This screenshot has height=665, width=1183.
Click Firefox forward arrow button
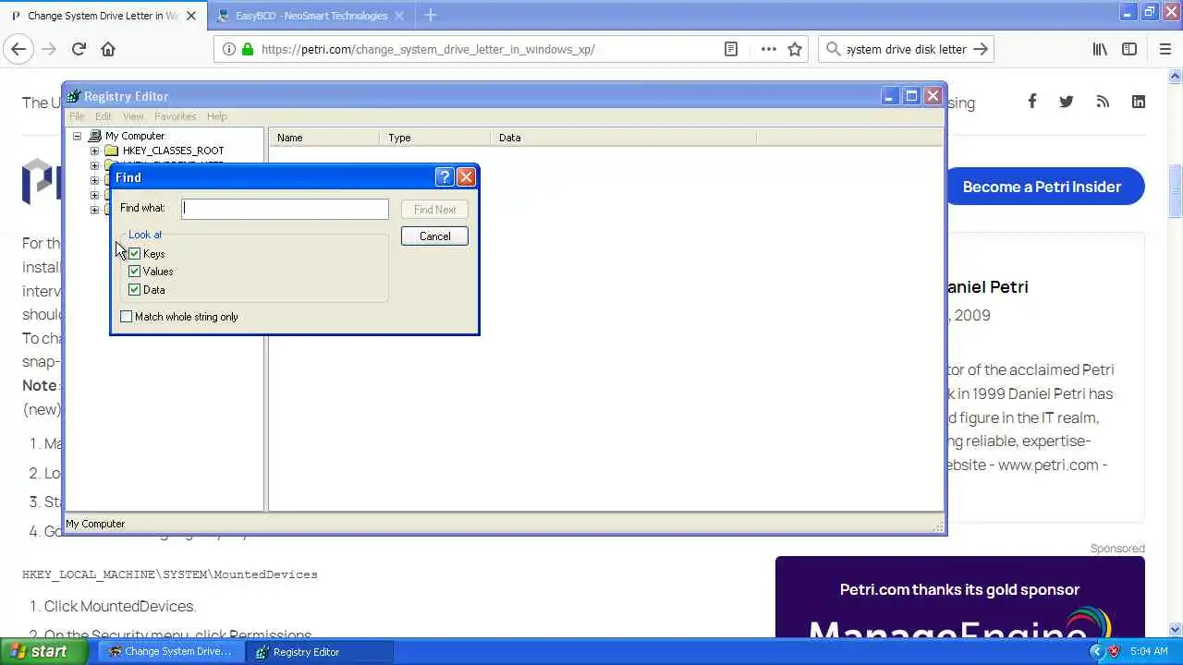click(x=49, y=49)
